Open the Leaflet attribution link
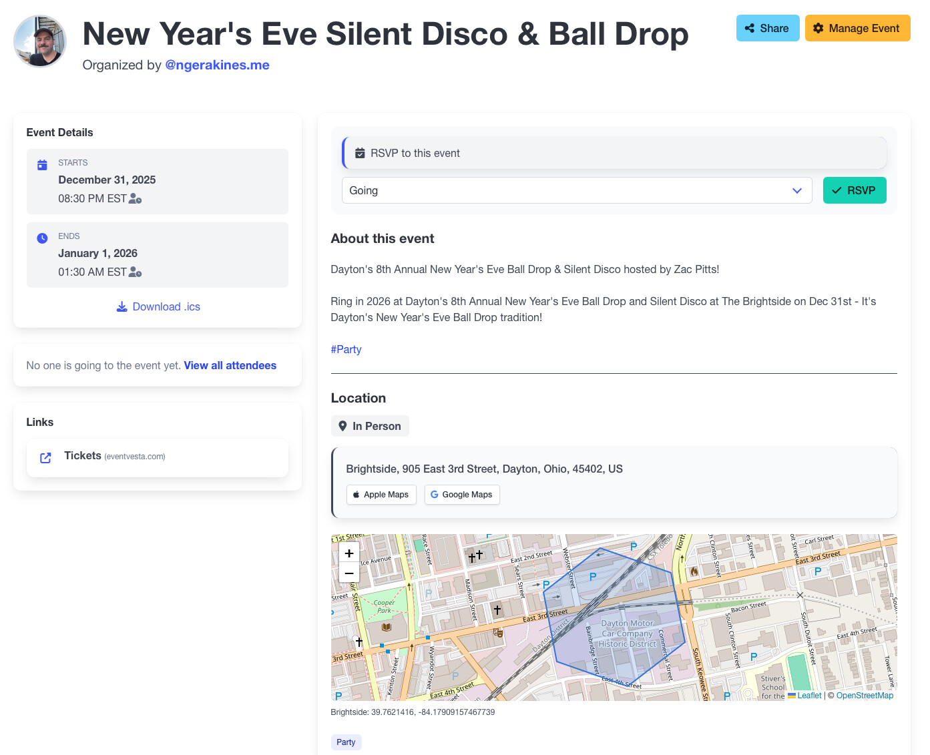This screenshot has width=930, height=755. point(808,696)
